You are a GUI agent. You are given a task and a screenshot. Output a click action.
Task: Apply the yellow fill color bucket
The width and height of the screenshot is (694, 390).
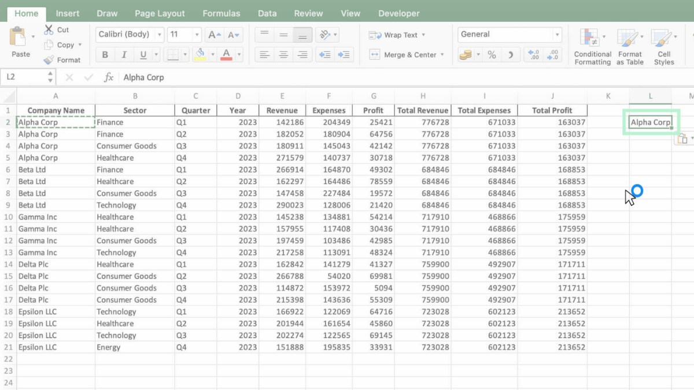click(200, 55)
